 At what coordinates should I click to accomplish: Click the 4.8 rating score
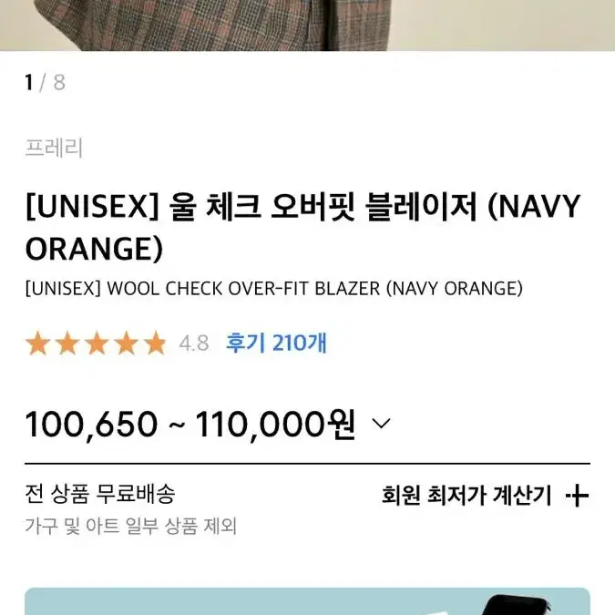(194, 343)
